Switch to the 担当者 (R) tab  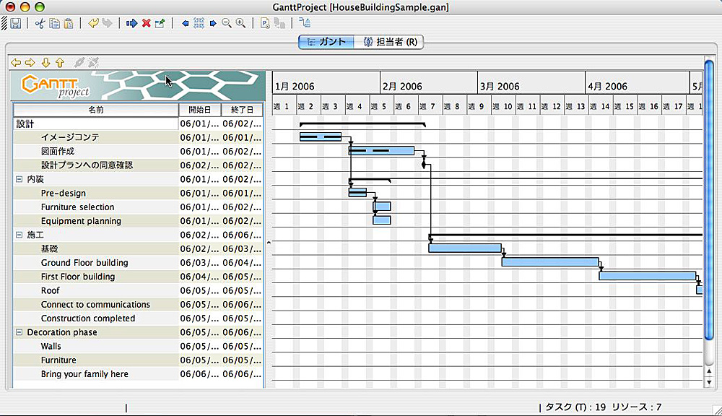pos(390,42)
